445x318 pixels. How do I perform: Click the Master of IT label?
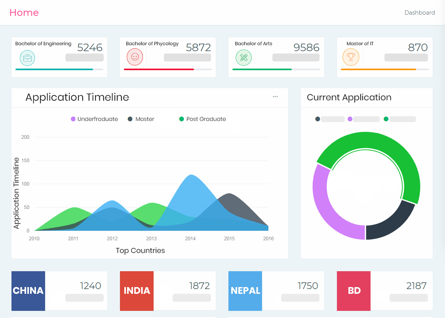coord(360,44)
